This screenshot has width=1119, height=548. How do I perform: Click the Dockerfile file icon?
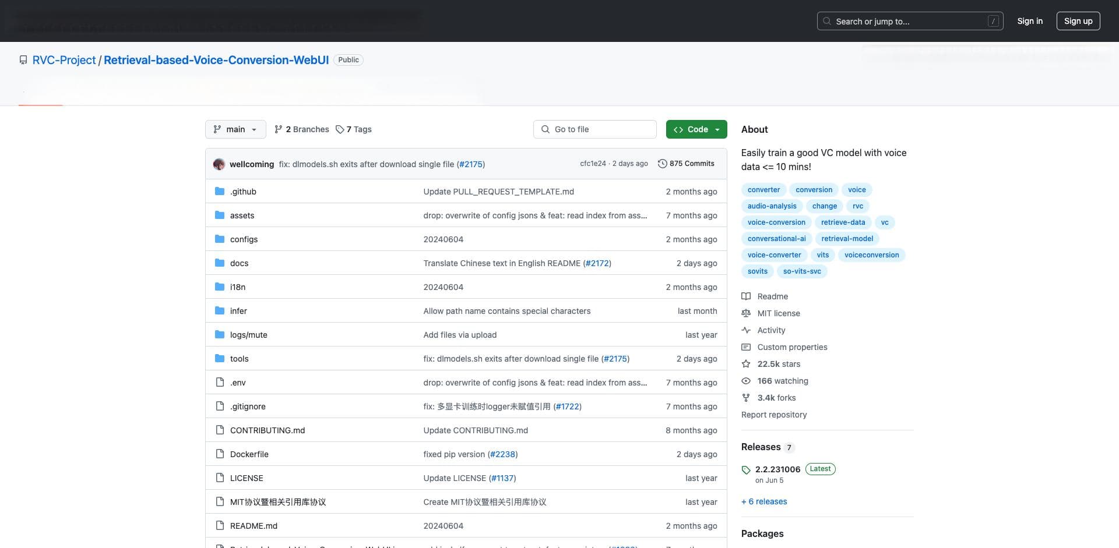pyautogui.click(x=220, y=454)
